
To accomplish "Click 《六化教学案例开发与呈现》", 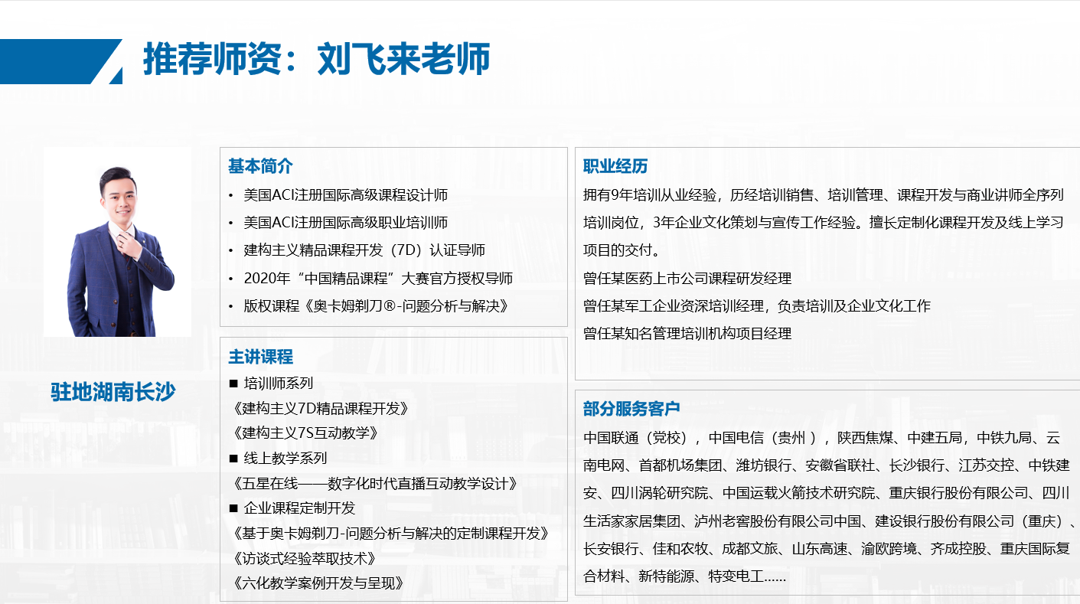I will [318, 583].
